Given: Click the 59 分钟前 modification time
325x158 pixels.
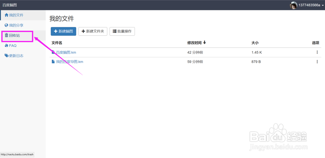Looking at the screenshot, I should (195, 61).
